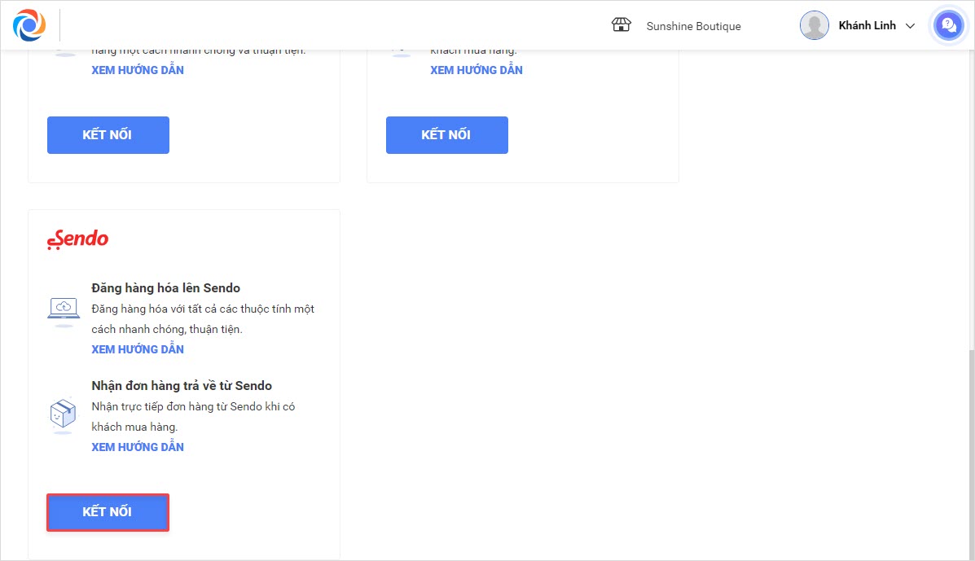The width and height of the screenshot is (975, 561).
Task: Open XEM HƯỚNG DẪN in the top-right card
Action: coord(477,70)
